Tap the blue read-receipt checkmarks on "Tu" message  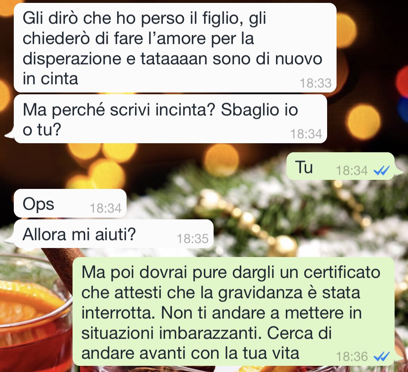point(382,171)
